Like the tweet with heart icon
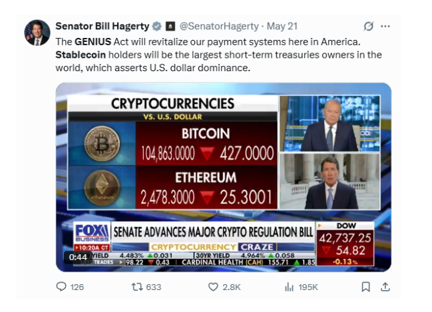The height and width of the screenshot is (312, 432). 213,287
